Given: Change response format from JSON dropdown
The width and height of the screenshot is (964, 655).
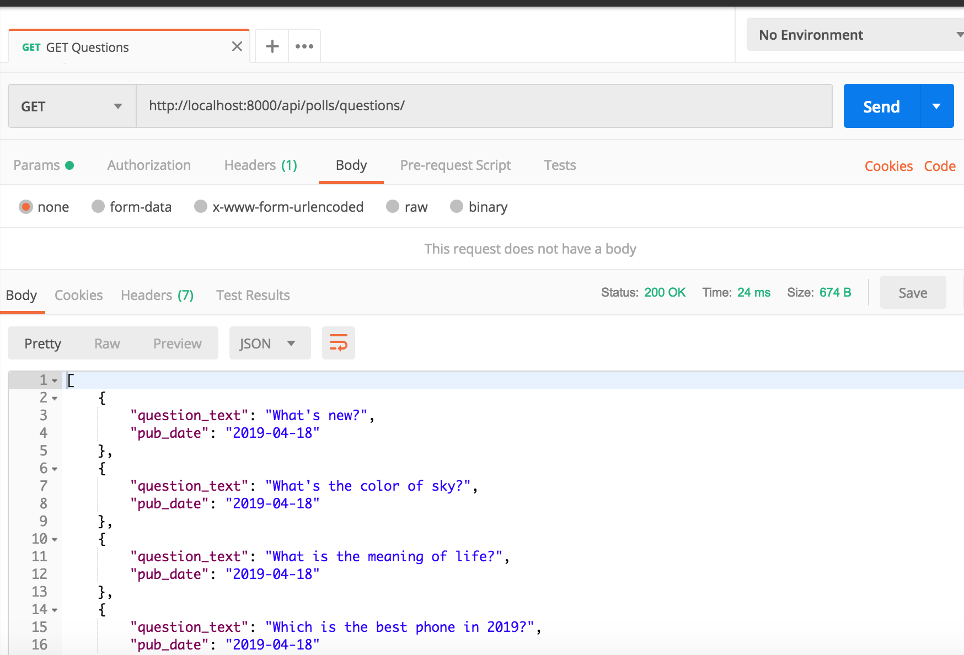Looking at the screenshot, I should (269, 343).
